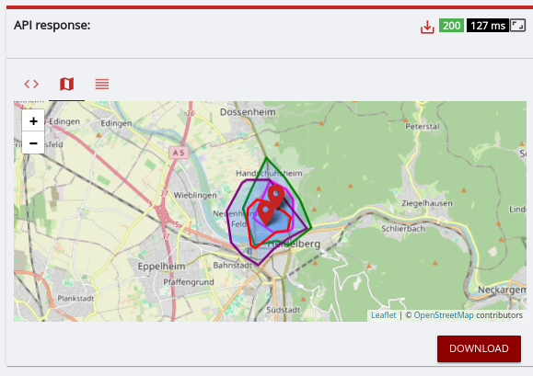
Task: Click the 127 ms response time badge
Action: coord(488,26)
